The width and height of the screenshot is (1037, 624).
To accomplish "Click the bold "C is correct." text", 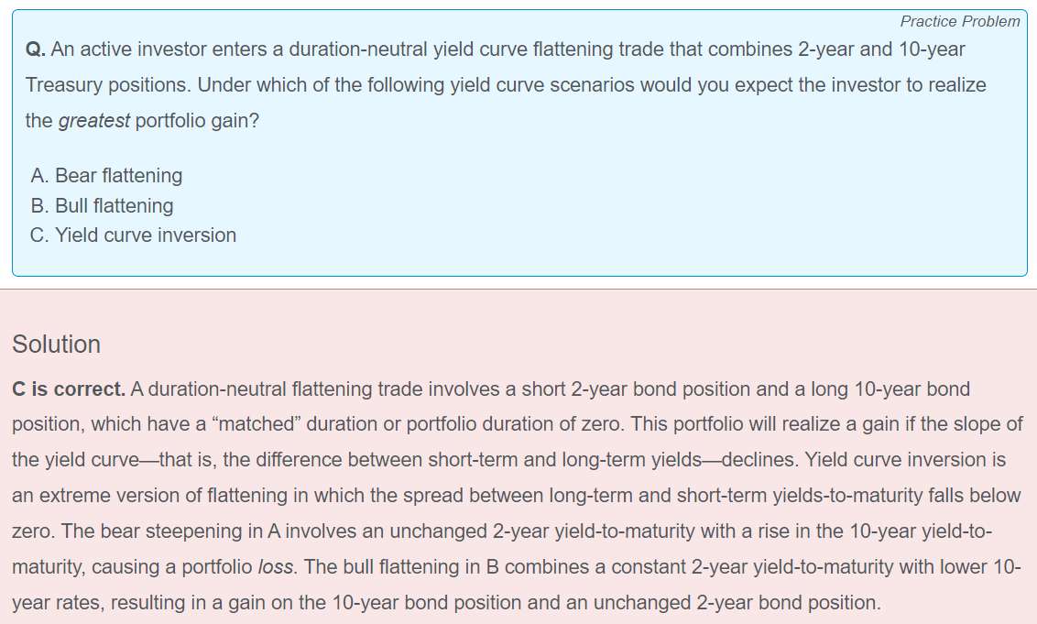I will [69, 389].
